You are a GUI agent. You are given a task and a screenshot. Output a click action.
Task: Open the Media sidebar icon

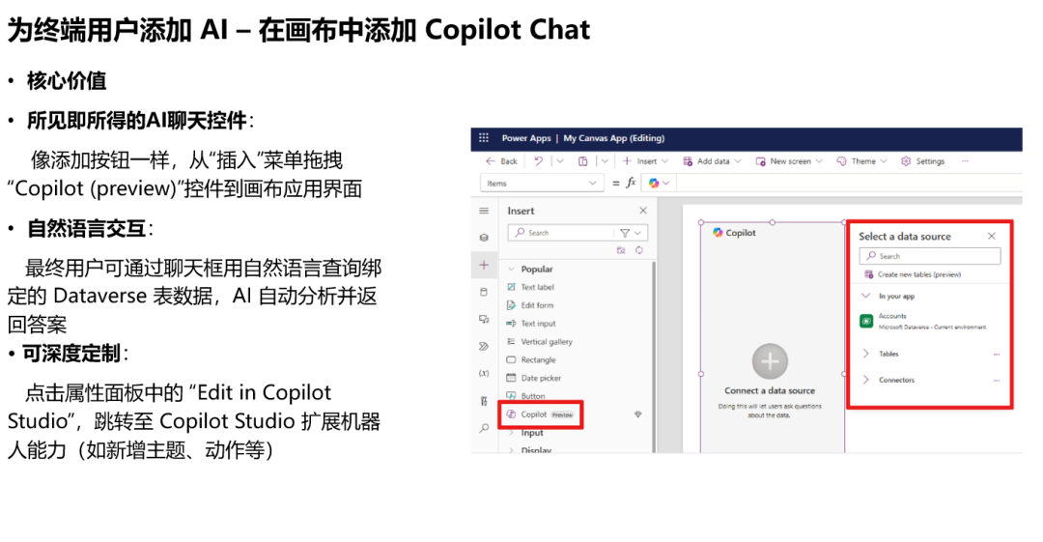coord(484,319)
